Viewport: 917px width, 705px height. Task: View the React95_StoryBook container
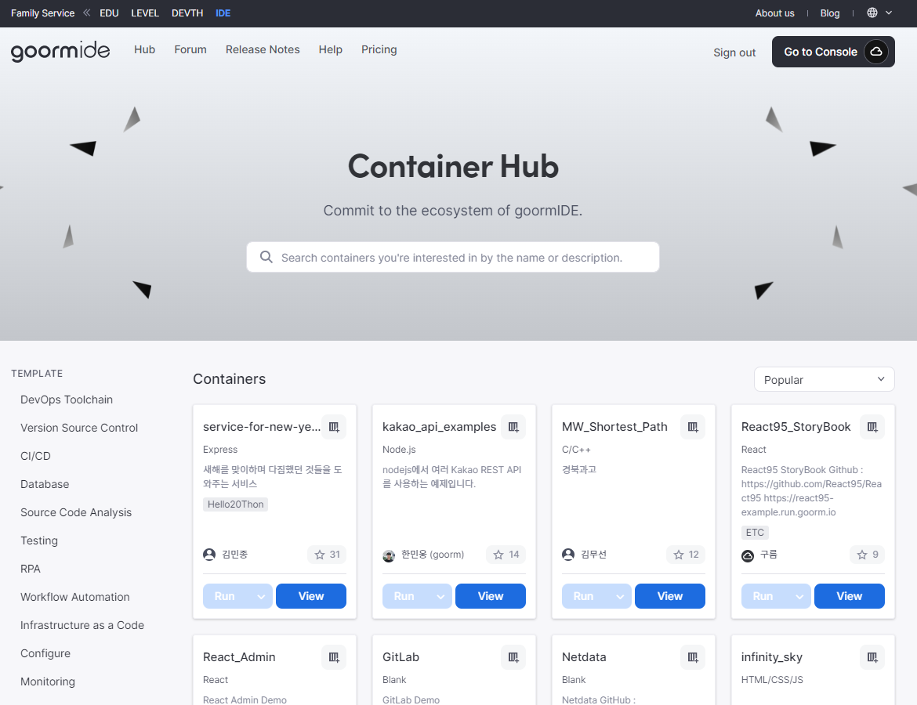coord(849,596)
